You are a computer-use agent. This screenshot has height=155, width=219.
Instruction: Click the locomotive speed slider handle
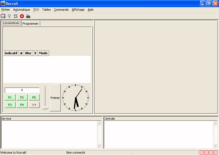click(x=45, y=108)
